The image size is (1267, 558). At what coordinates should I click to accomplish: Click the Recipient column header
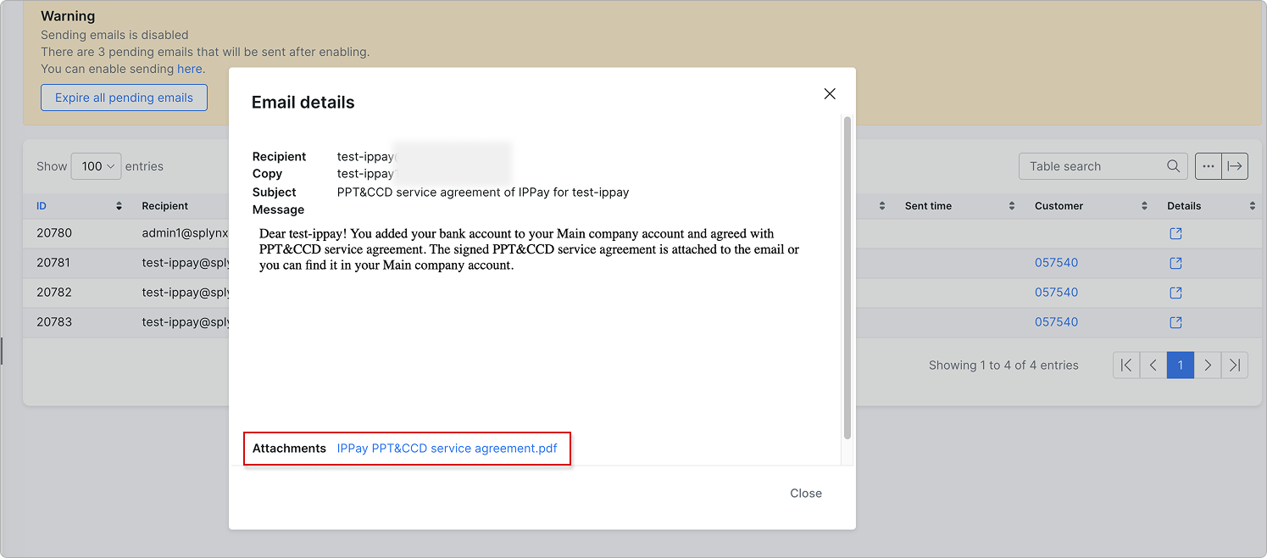point(165,206)
